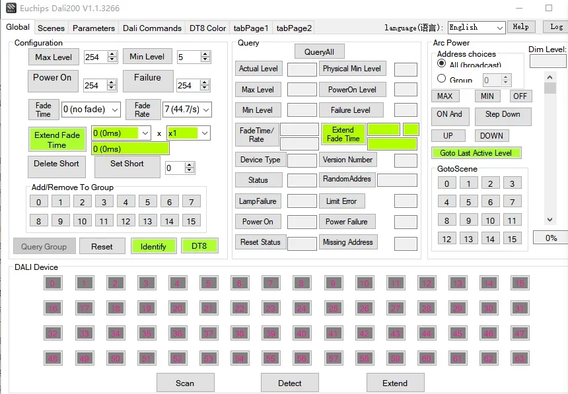Increase Failure value with up arrow
This screenshot has width=568, height=394.
click(205, 82)
